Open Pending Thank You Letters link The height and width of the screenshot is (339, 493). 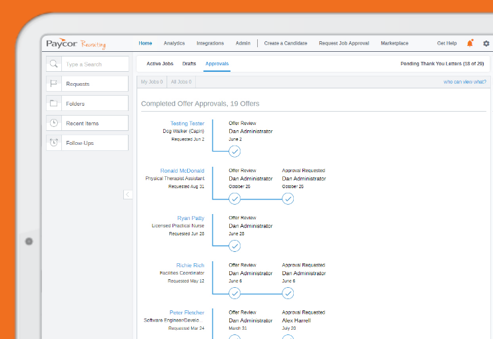(442, 64)
